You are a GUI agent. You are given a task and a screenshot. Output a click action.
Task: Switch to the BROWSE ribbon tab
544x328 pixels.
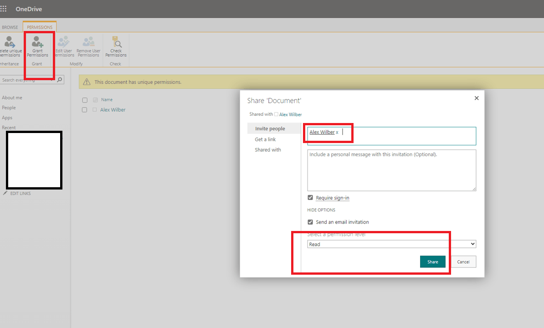10,27
